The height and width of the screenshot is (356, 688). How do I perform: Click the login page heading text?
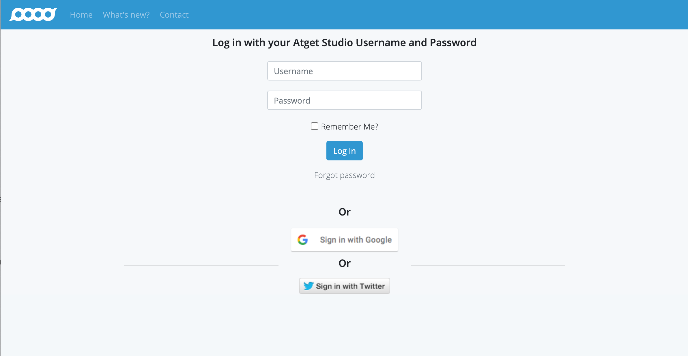coord(344,42)
